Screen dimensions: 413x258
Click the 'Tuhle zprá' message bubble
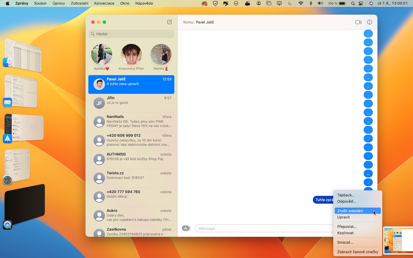tap(323, 200)
